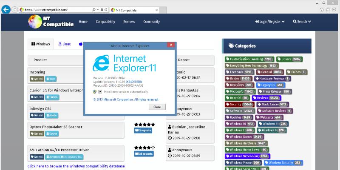The width and height of the screenshot is (340, 170).
Task: Select the Software Reviews category tag
Action: [275, 111]
